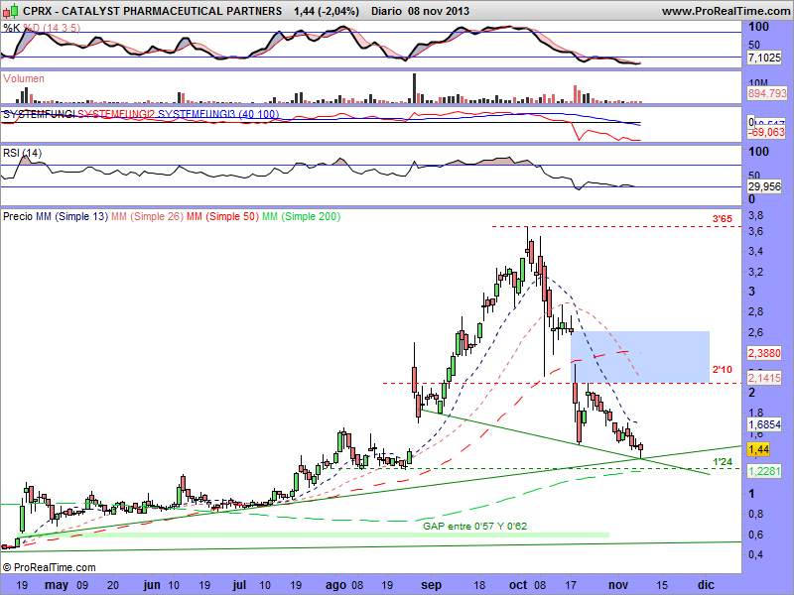
Task: Click the 1'24 support level label
Action: tap(723, 462)
